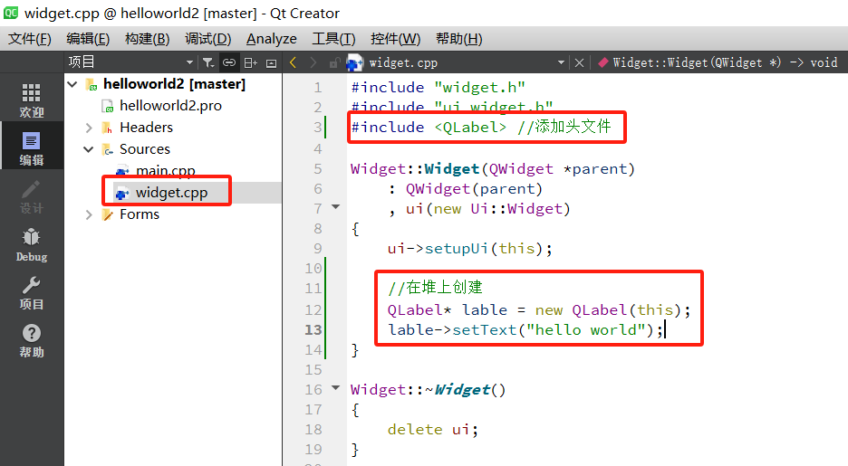Fold the destructor at line 16
The height and width of the screenshot is (466, 848).
(x=335, y=387)
